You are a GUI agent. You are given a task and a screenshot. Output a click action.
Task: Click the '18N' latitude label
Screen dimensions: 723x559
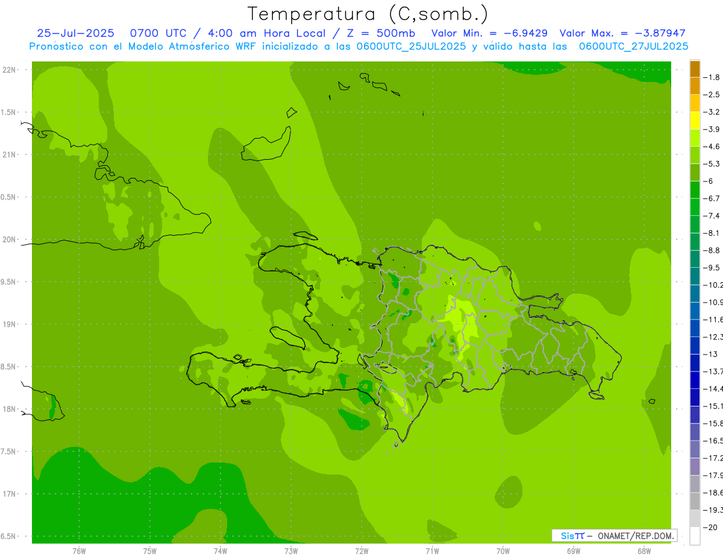coord(10,409)
